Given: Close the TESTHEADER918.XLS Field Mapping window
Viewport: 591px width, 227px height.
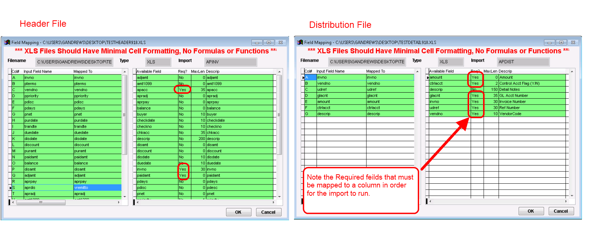Looking at the screenshot, I should (x=280, y=43).
